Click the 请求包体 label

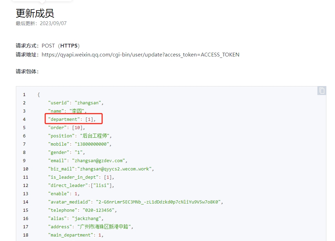(27, 72)
